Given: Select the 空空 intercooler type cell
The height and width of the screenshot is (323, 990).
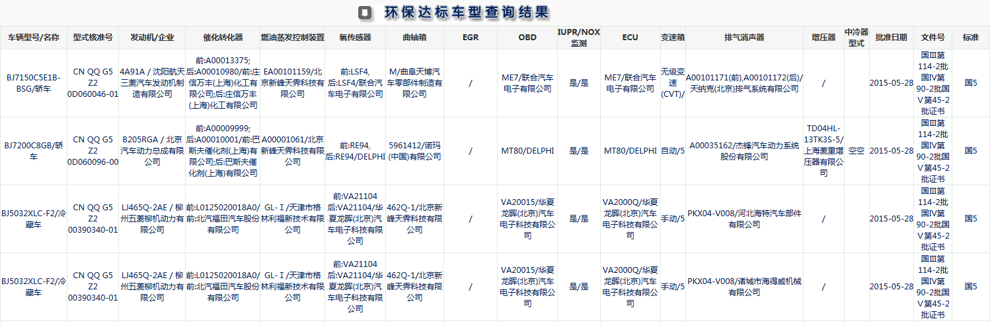Looking at the screenshot, I should pyautogui.click(x=857, y=150).
